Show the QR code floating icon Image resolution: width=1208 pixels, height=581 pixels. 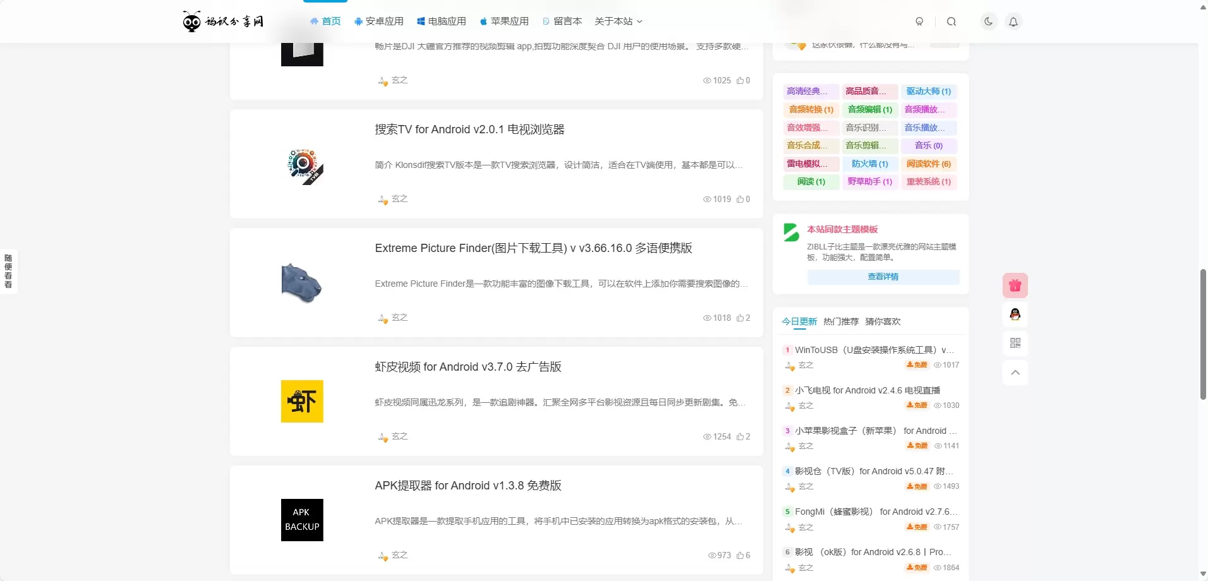(1015, 343)
